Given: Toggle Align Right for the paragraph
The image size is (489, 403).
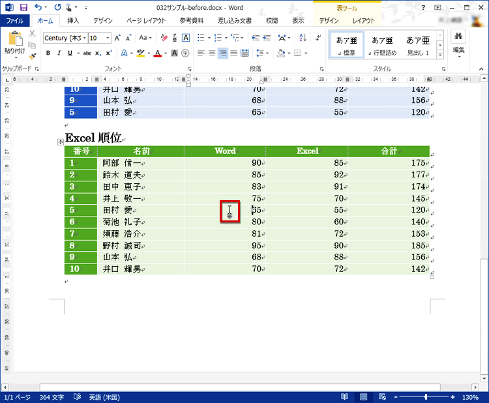Looking at the screenshot, I should point(223,53).
